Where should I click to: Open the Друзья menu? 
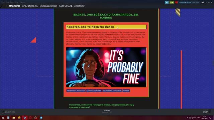pyautogui.click(x=12, y=2)
